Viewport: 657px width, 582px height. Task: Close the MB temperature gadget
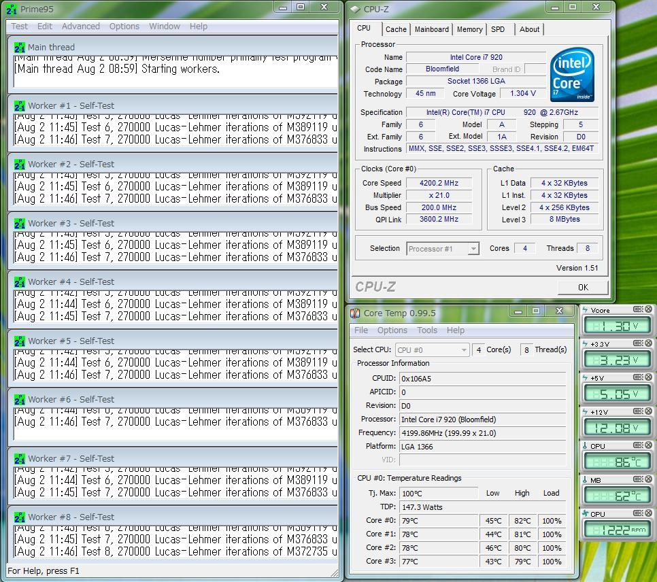point(648,480)
